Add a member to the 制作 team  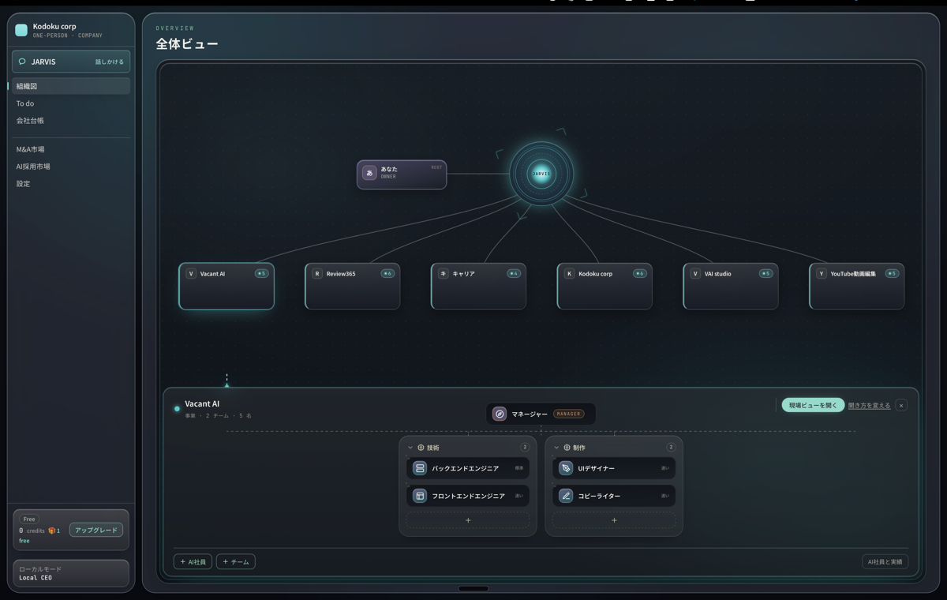[614, 520]
